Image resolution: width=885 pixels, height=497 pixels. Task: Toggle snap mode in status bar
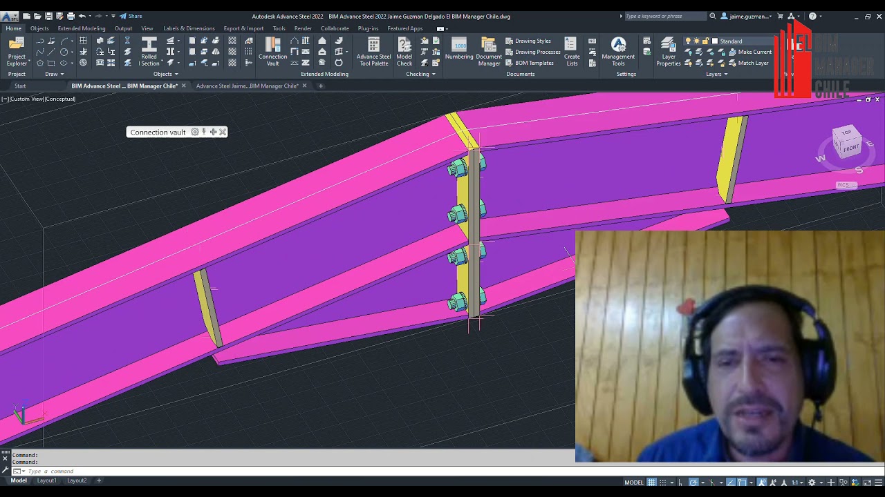[662, 483]
